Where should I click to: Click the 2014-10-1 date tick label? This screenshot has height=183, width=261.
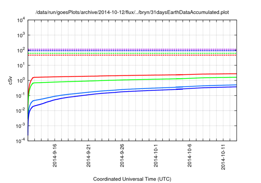(156, 155)
